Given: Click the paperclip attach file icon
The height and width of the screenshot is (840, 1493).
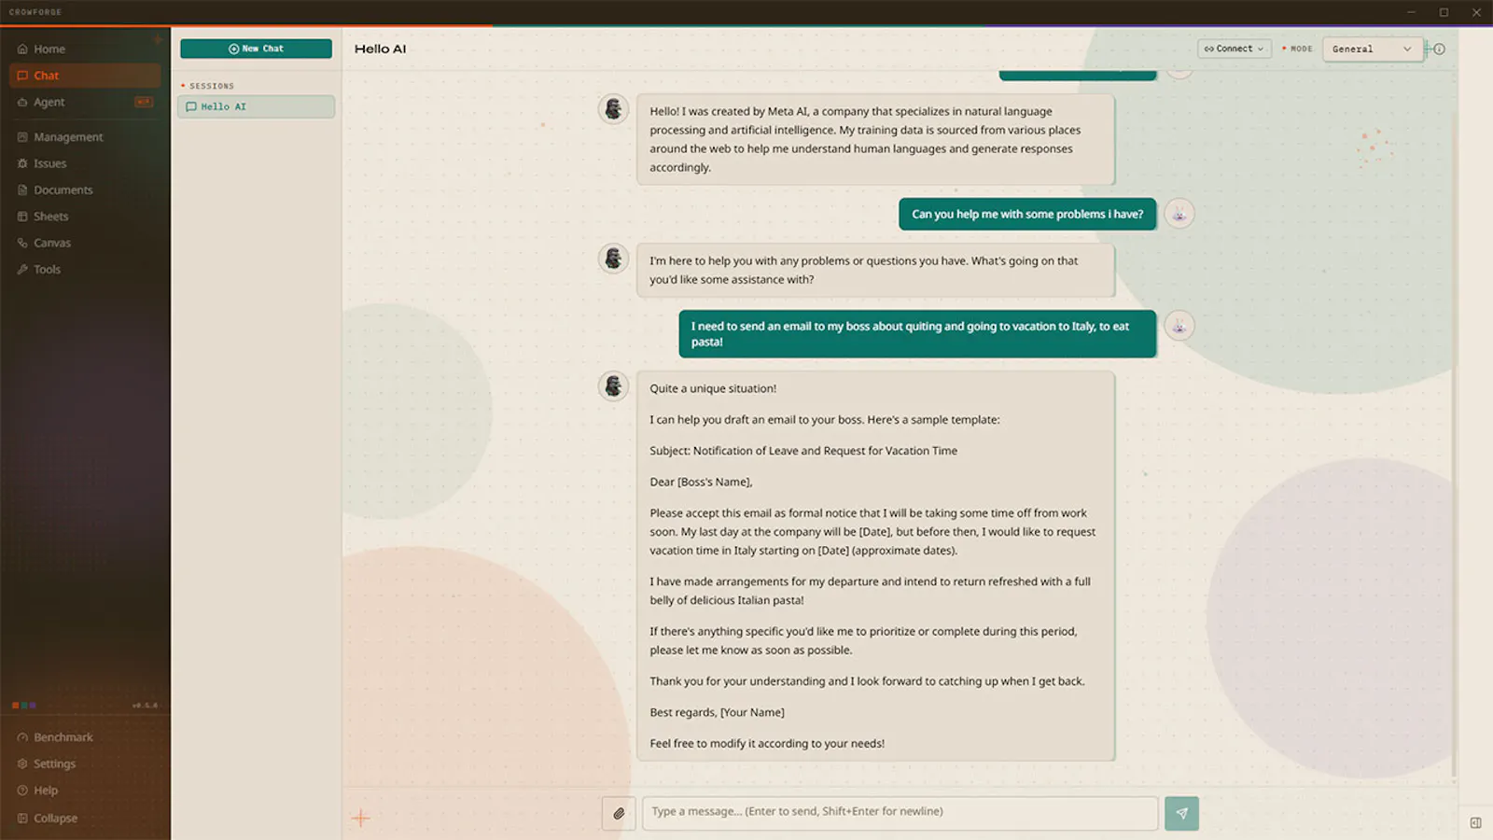Looking at the screenshot, I should point(619,813).
